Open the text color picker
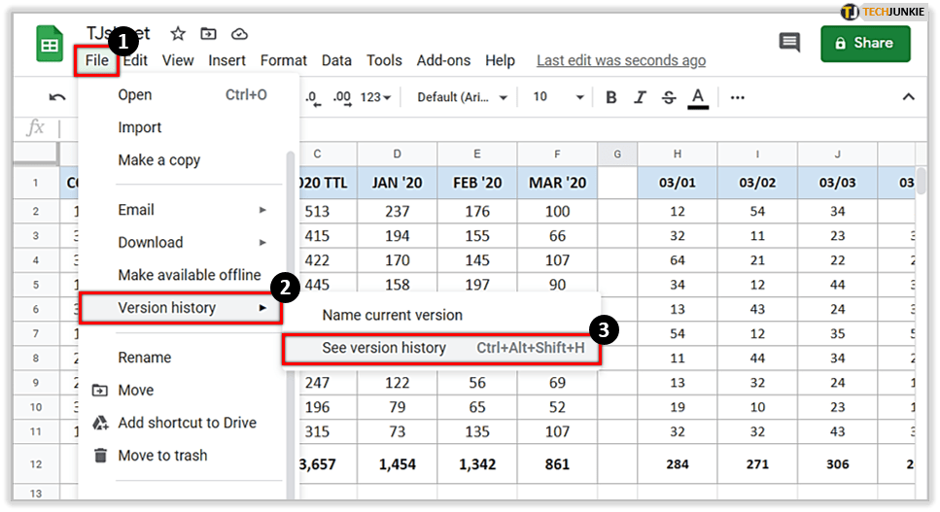The width and height of the screenshot is (940, 512). tap(697, 97)
